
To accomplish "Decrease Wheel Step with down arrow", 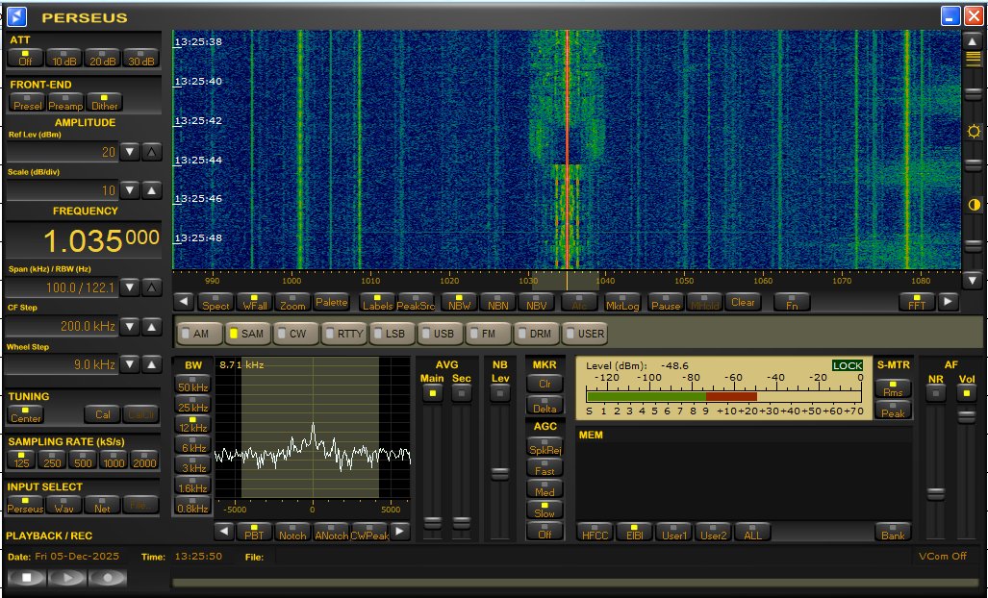I will [x=129, y=364].
